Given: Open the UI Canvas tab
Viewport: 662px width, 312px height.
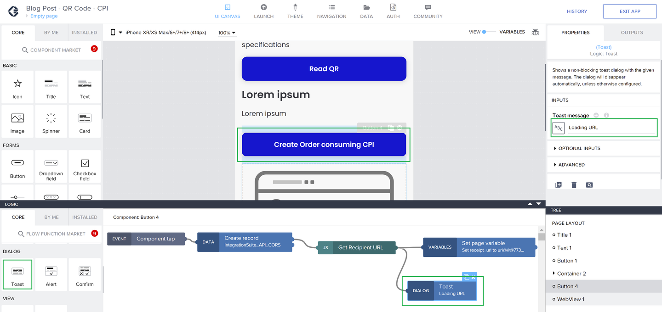Looking at the screenshot, I should click(x=227, y=12).
